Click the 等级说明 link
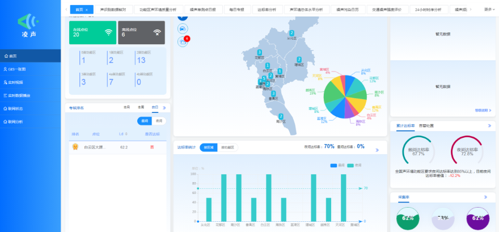Viewport: 499px width, 232px height. 481,110
